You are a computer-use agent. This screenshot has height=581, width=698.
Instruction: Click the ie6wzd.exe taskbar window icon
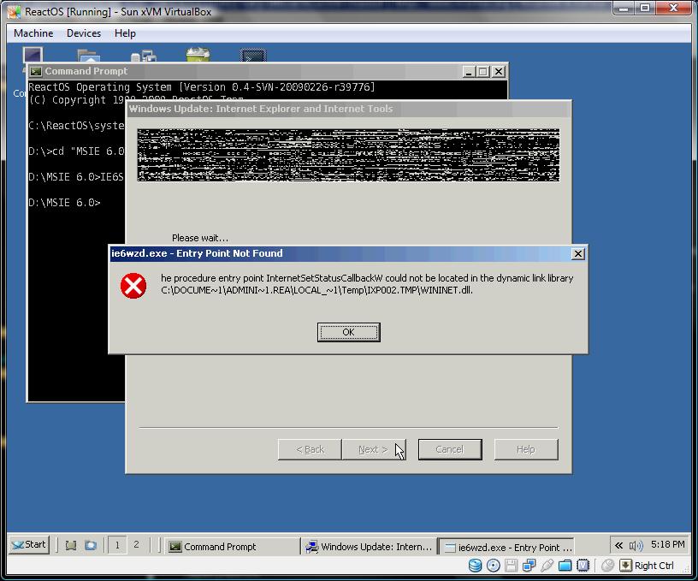click(450, 548)
